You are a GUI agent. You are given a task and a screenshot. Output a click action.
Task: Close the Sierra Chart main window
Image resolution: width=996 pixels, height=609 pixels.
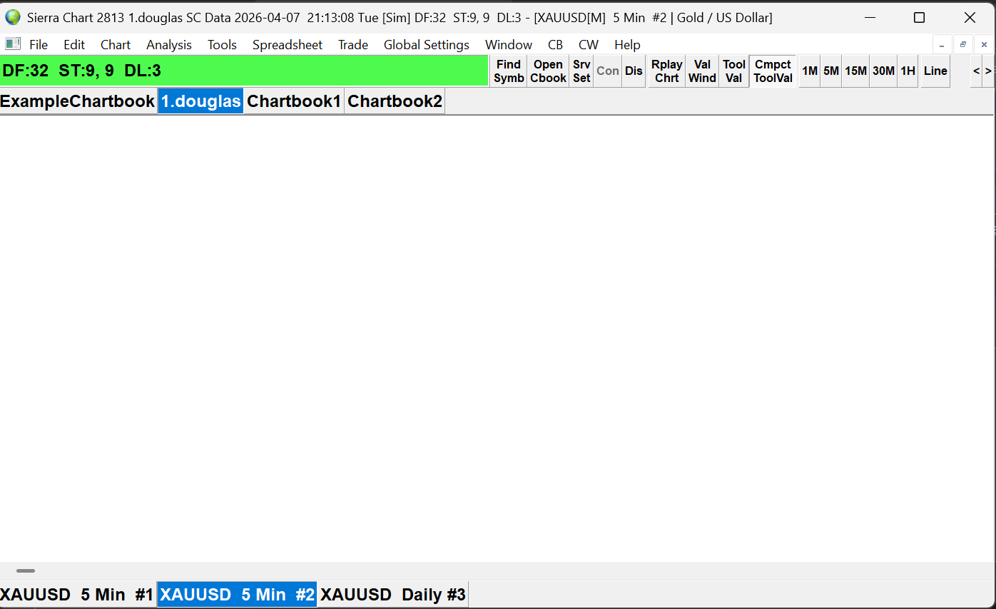[x=970, y=17]
